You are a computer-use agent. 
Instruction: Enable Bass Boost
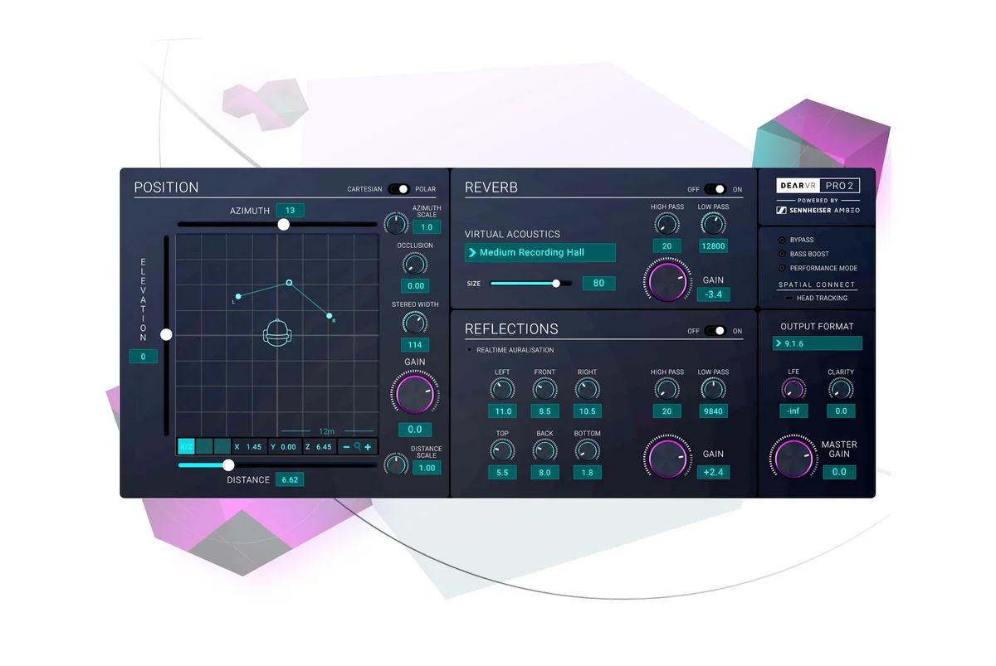tap(781, 254)
